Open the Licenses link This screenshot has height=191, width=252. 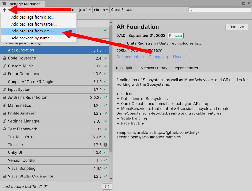tap(180, 57)
